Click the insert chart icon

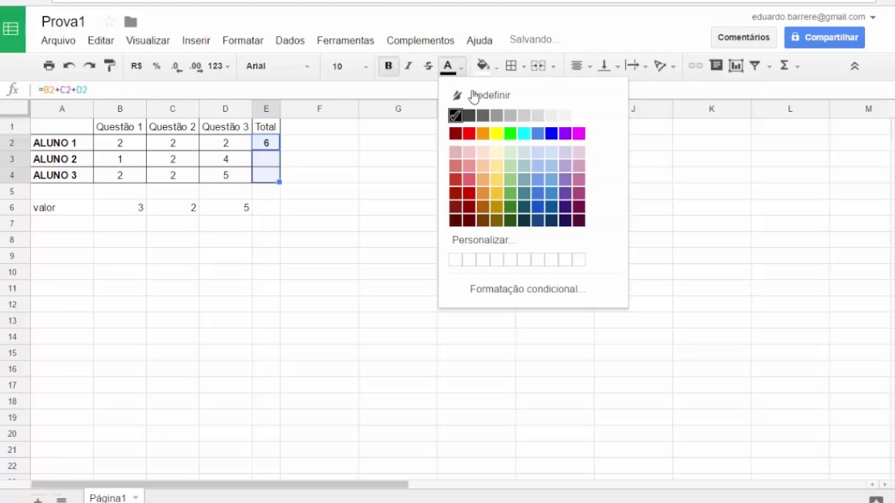736,66
